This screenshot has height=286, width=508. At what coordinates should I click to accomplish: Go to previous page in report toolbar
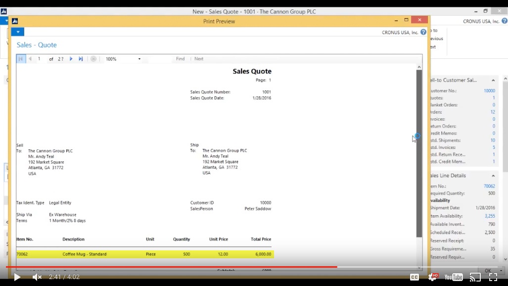[x=30, y=59]
